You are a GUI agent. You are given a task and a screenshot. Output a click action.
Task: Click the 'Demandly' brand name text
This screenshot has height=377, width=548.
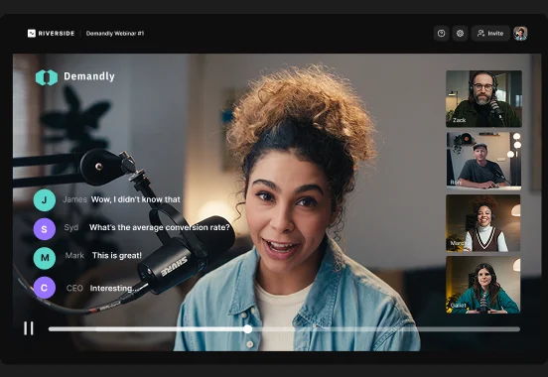click(89, 76)
